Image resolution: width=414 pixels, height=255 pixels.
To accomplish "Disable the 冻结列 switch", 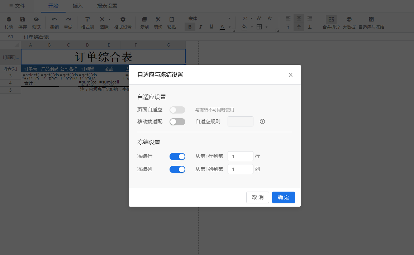I will [x=177, y=169].
